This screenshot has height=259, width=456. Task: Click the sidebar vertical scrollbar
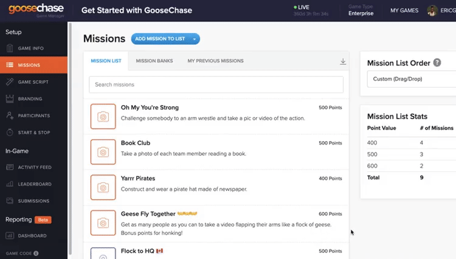[x=70, y=139]
